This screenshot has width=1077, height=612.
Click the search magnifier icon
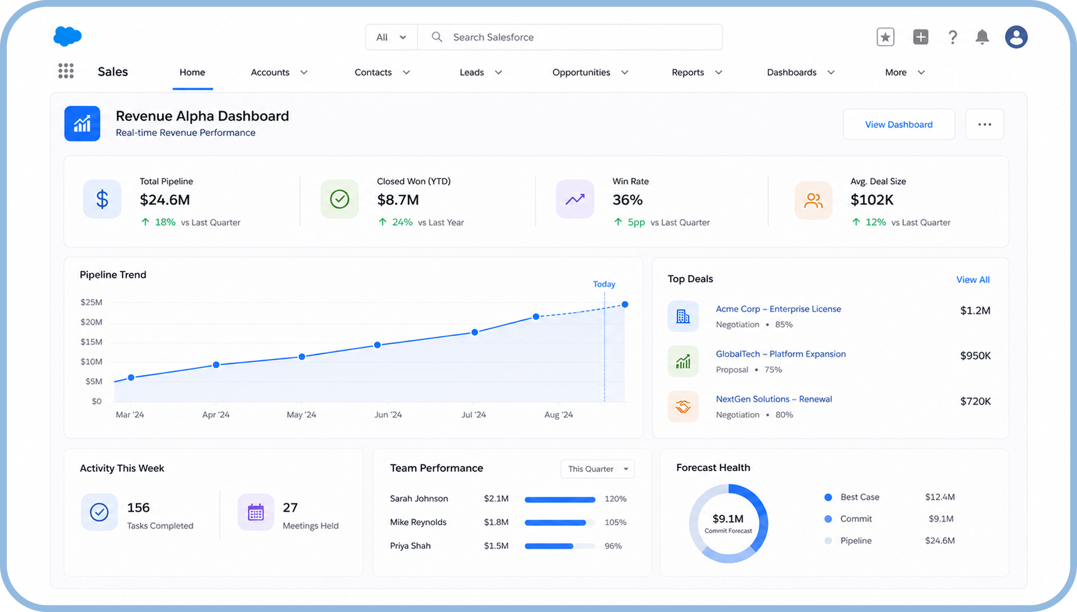437,37
